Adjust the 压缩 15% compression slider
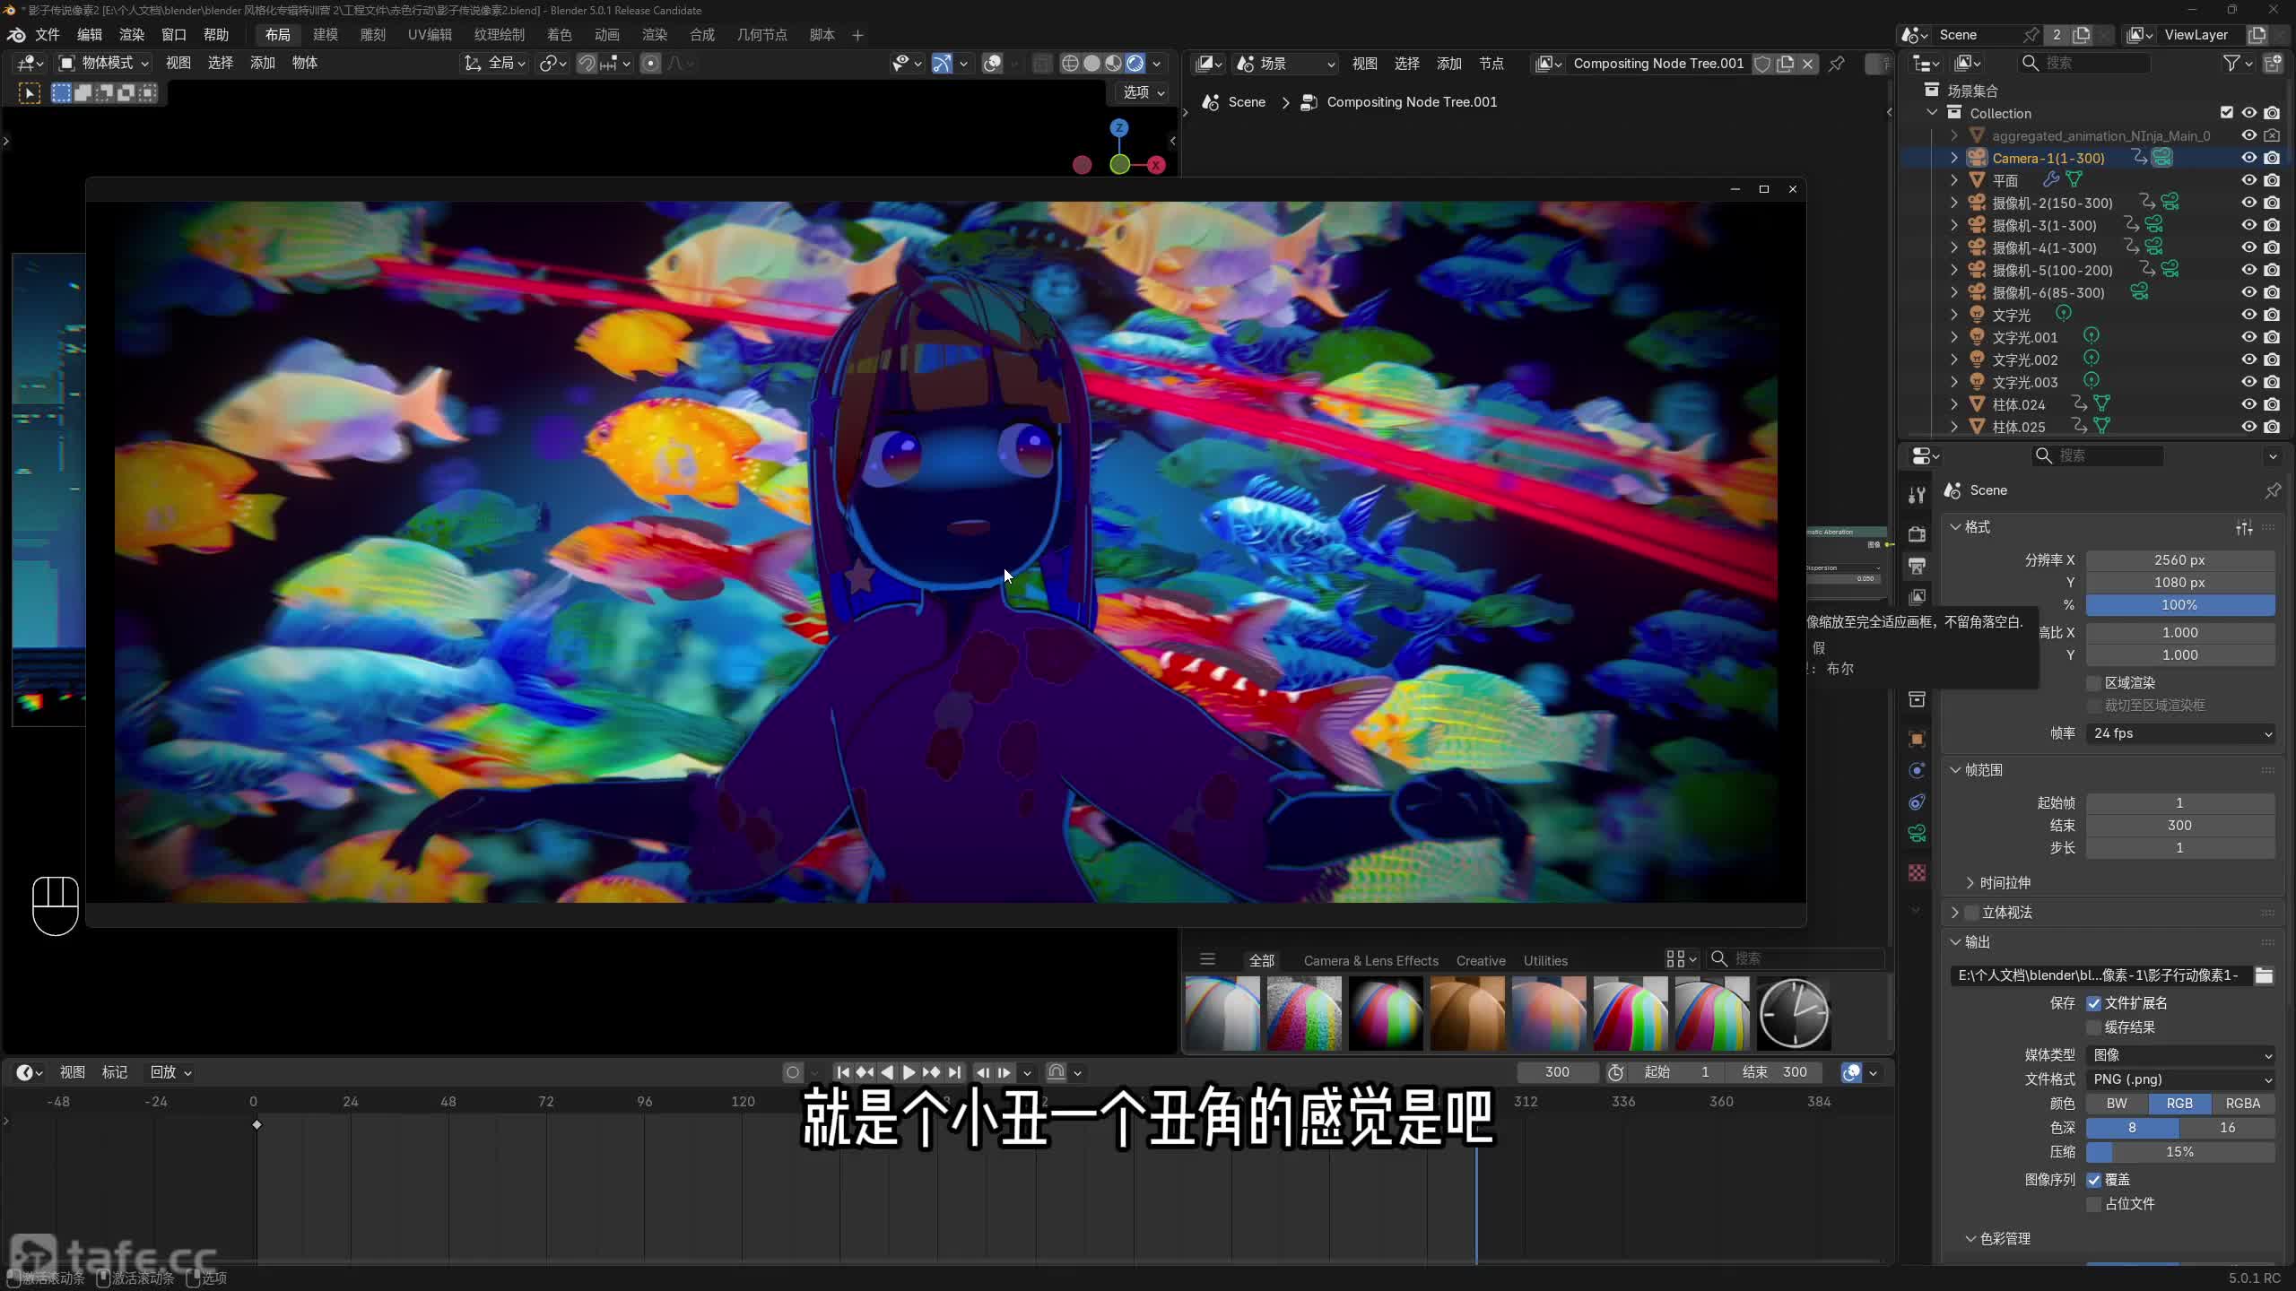 point(2179,1152)
